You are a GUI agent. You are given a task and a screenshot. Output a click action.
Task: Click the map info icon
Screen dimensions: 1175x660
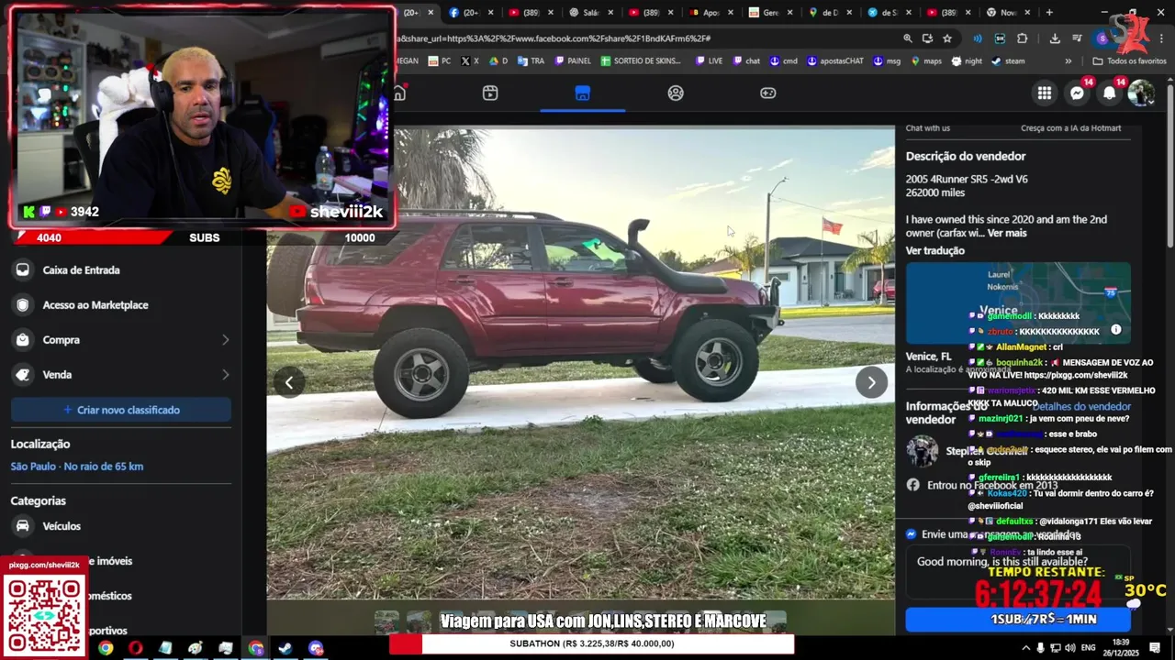tap(1116, 330)
